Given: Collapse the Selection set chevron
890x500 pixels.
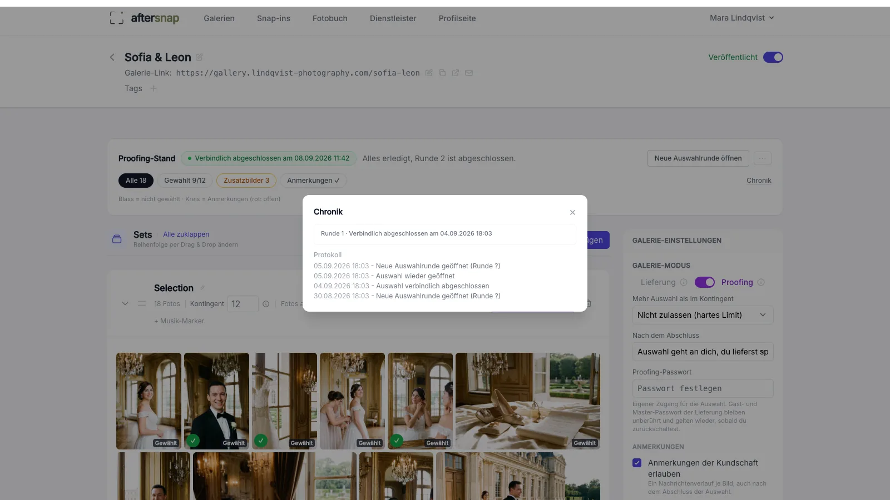Looking at the screenshot, I should pyautogui.click(x=125, y=303).
